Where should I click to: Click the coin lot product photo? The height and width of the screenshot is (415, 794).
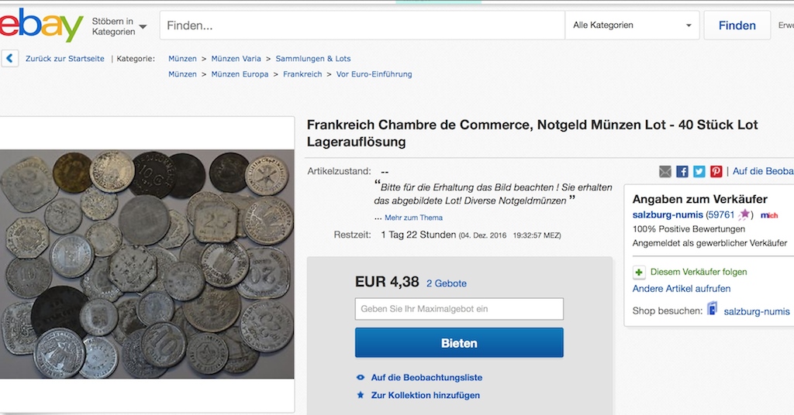point(147,264)
